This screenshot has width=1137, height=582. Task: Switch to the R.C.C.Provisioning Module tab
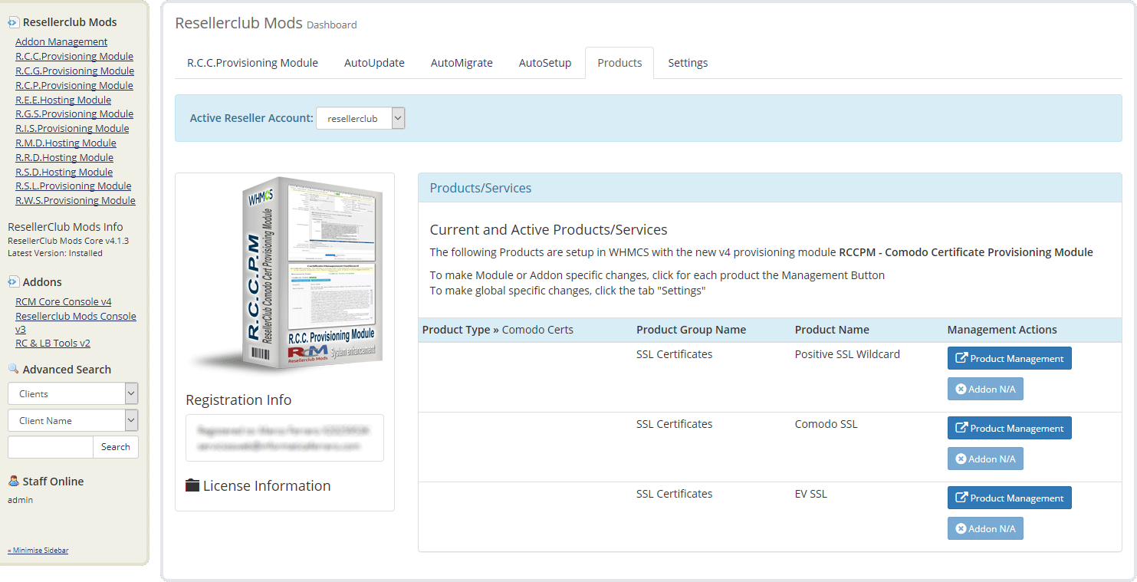pos(252,63)
